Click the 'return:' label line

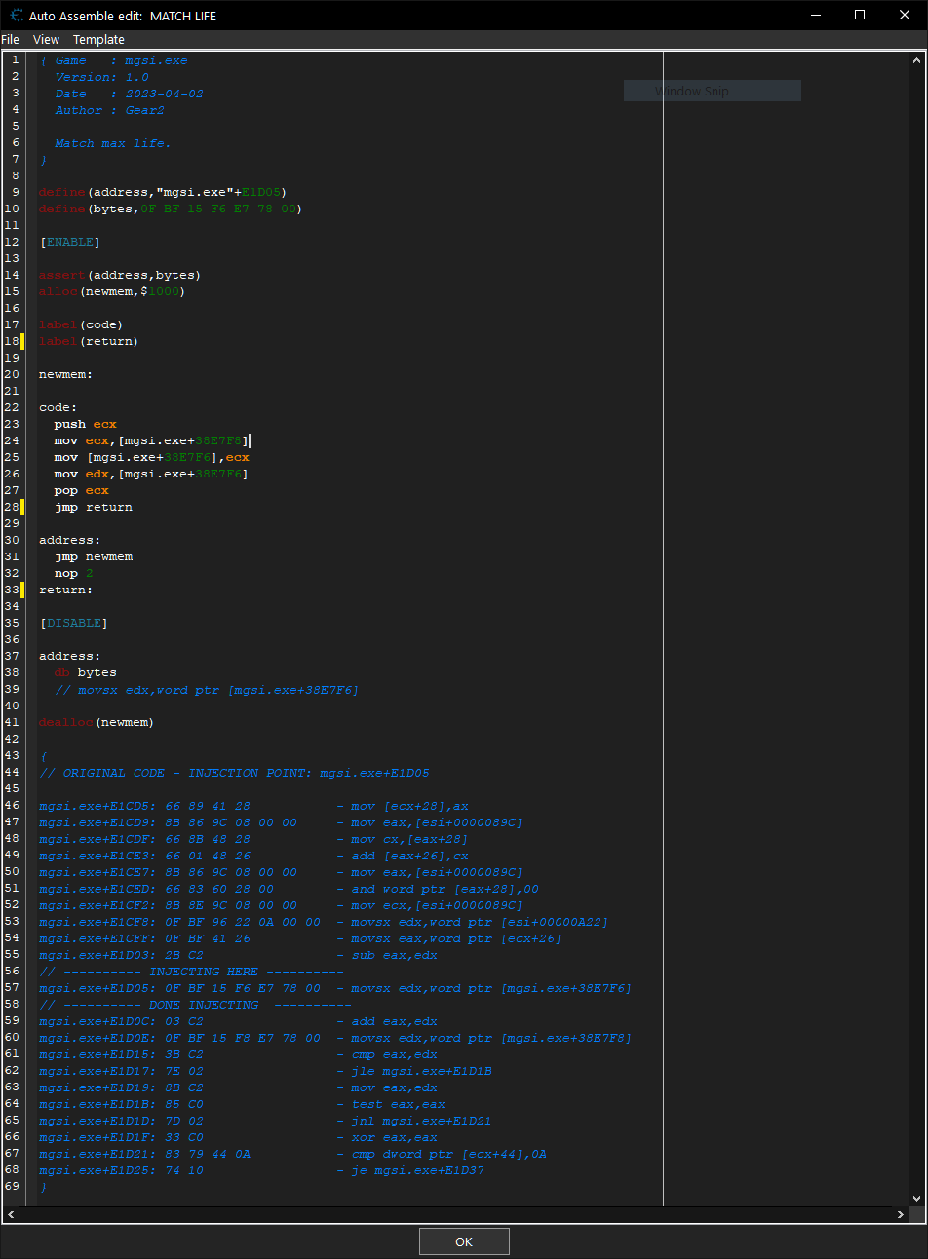[x=65, y=590]
